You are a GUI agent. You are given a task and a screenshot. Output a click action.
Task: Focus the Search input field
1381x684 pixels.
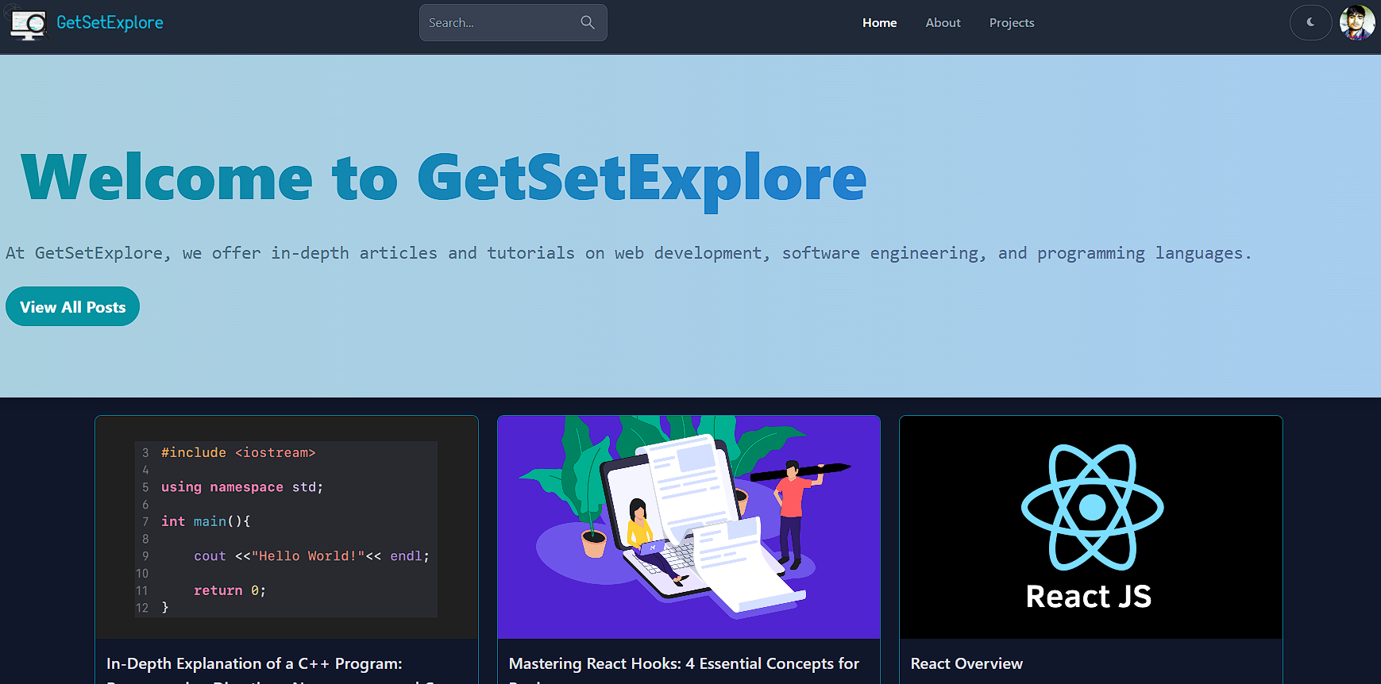(x=513, y=22)
